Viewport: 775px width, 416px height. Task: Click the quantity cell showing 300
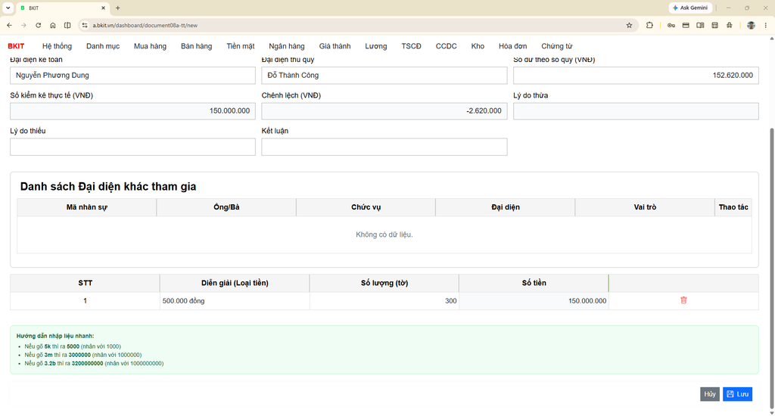coord(384,301)
